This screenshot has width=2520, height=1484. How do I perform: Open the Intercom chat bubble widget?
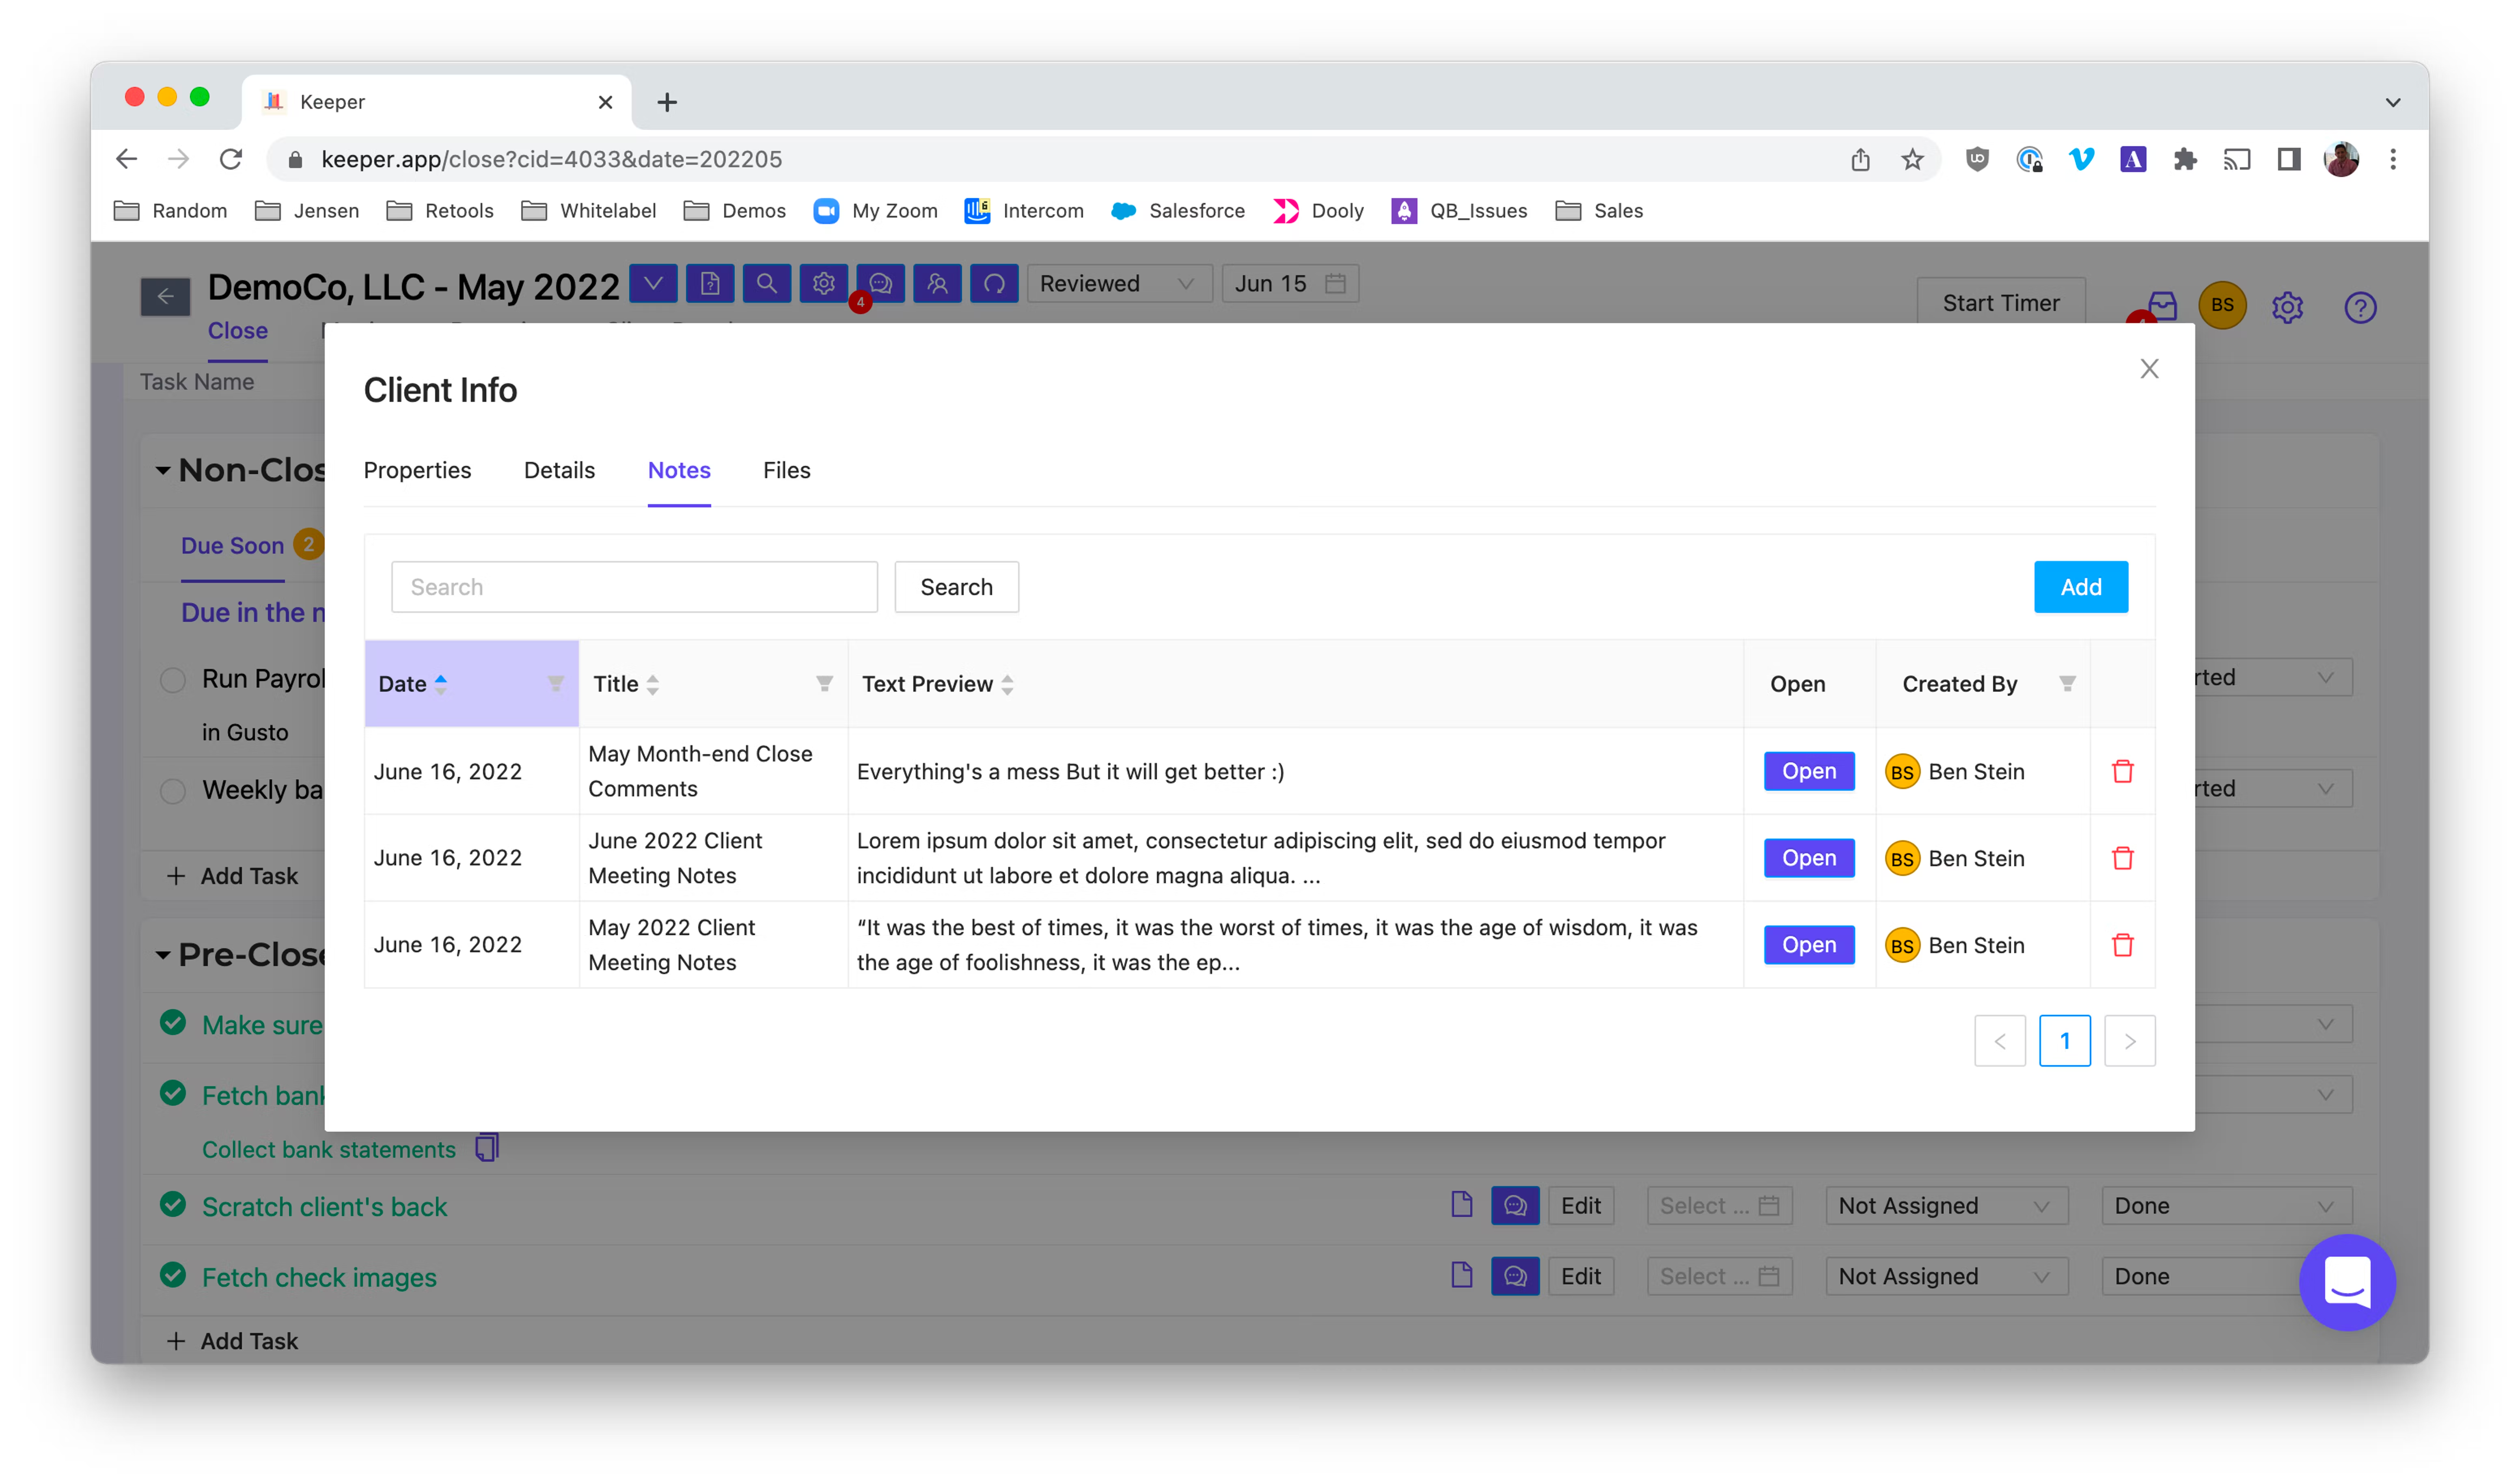tap(2346, 1282)
